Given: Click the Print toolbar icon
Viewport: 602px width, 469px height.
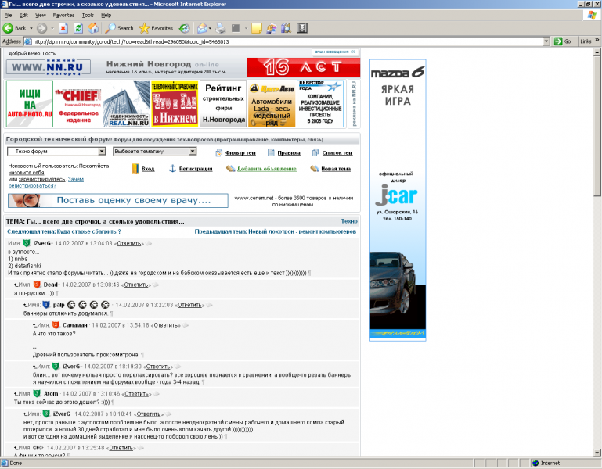Looking at the screenshot, I should [221, 28].
